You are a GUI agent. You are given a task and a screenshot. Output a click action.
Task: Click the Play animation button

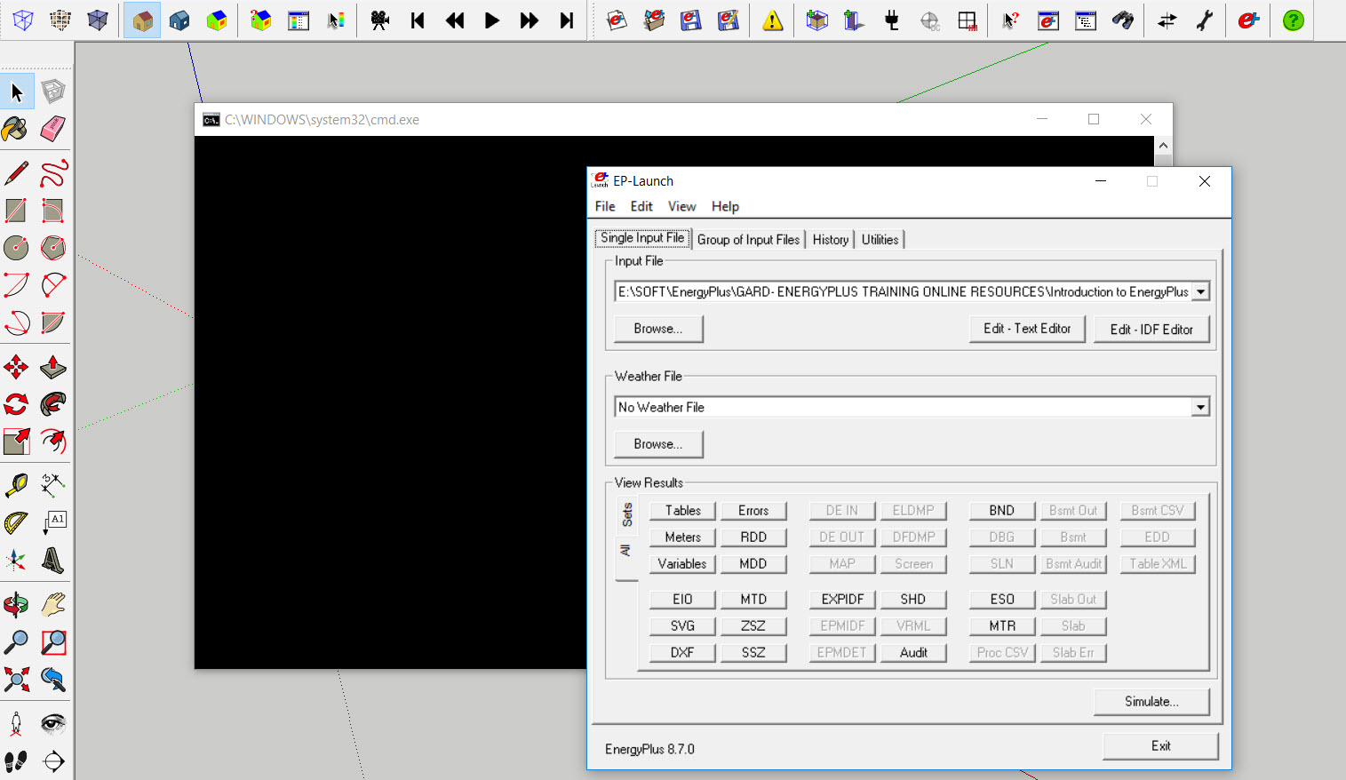tap(492, 20)
